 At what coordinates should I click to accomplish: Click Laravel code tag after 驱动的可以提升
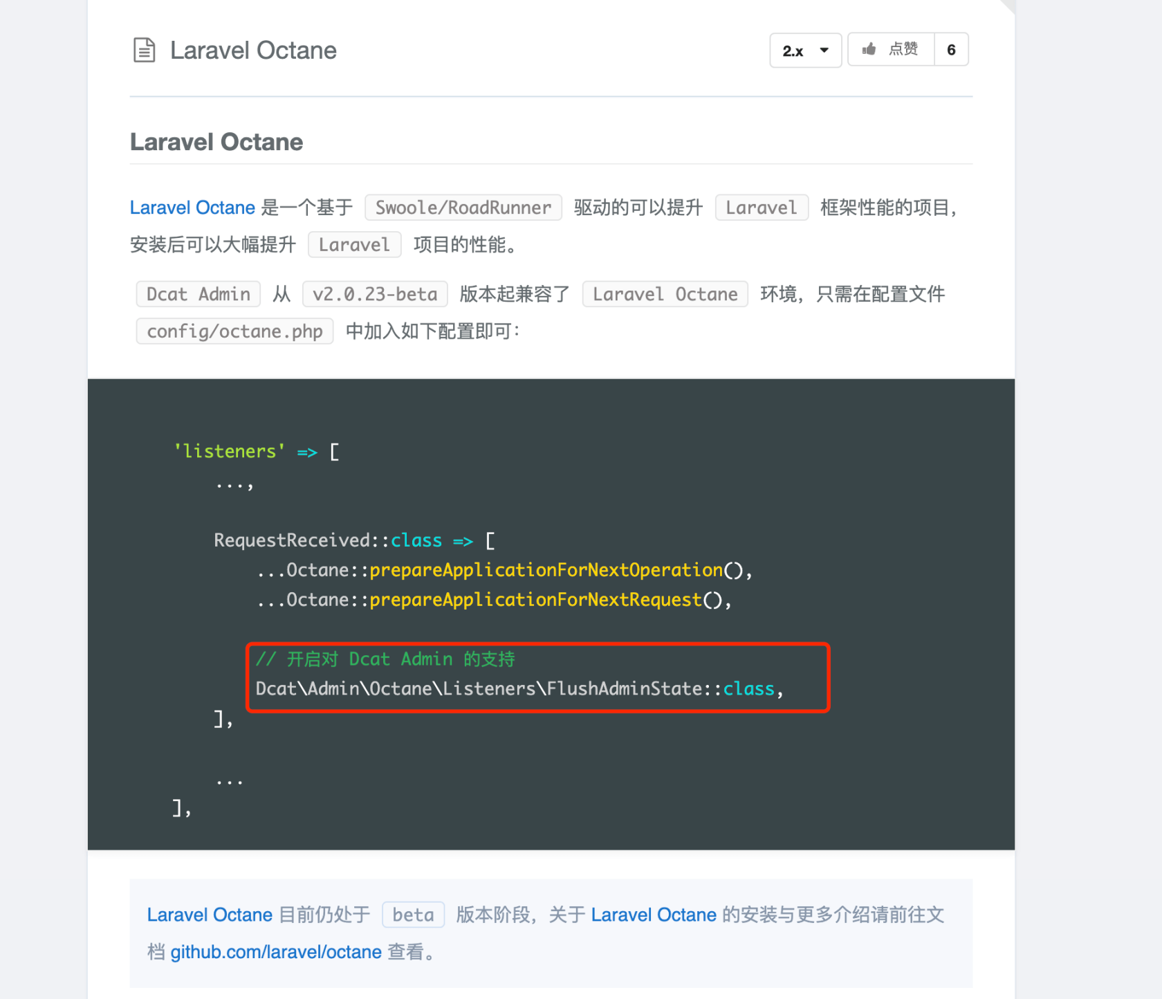pyautogui.click(x=762, y=208)
